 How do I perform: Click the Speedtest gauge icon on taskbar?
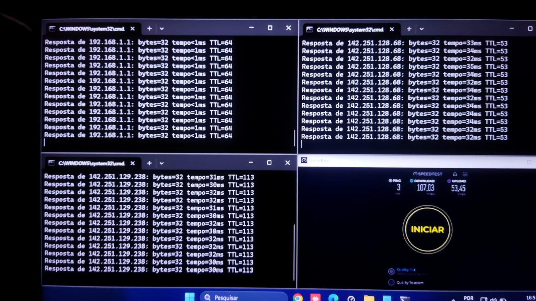[351, 298]
